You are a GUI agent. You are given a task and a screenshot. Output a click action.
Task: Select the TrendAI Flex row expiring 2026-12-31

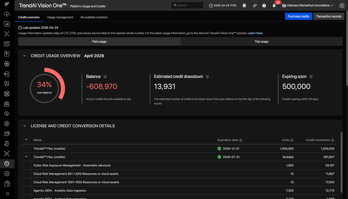click(179, 148)
